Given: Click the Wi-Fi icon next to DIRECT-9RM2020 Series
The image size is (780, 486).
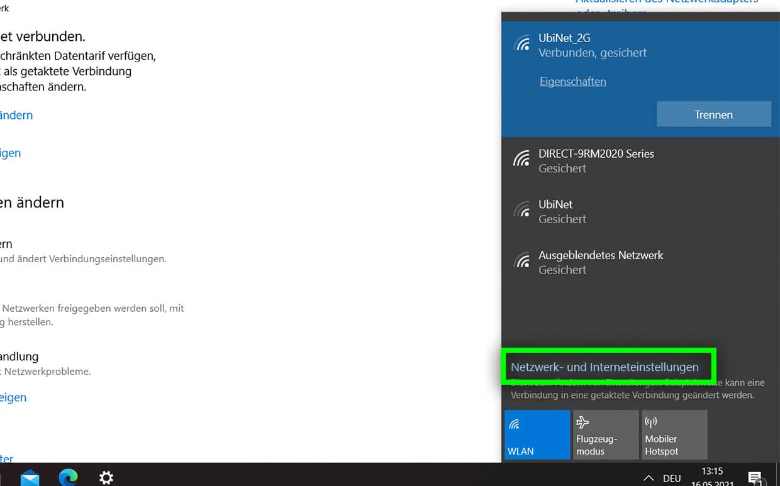Looking at the screenshot, I should 521,159.
